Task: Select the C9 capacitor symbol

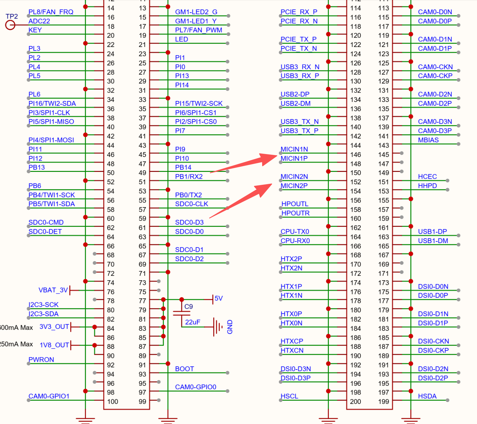Action: click(x=182, y=313)
